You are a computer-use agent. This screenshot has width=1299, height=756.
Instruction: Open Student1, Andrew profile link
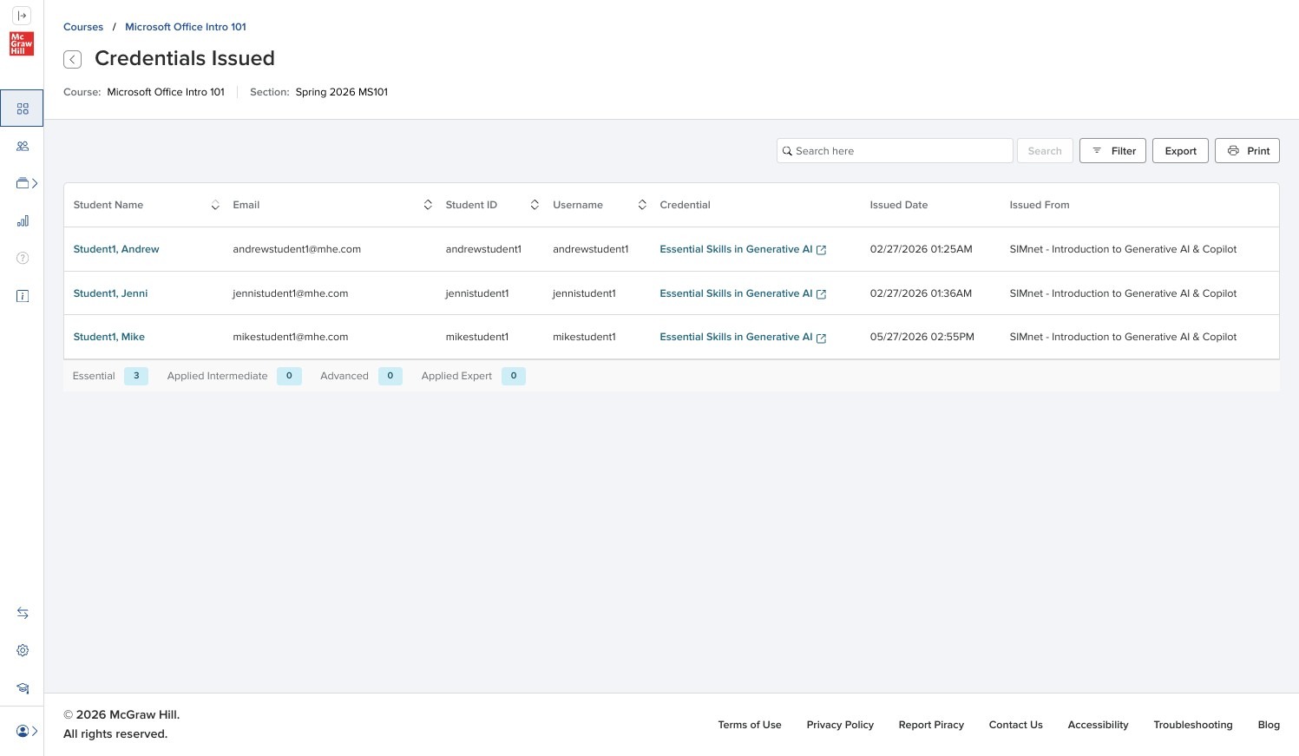pyautogui.click(x=116, y=249)
